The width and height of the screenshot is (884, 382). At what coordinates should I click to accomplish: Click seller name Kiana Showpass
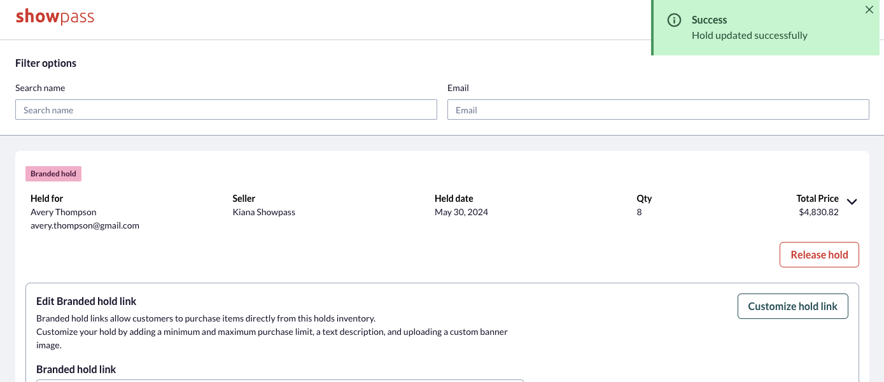pos(264,212)
